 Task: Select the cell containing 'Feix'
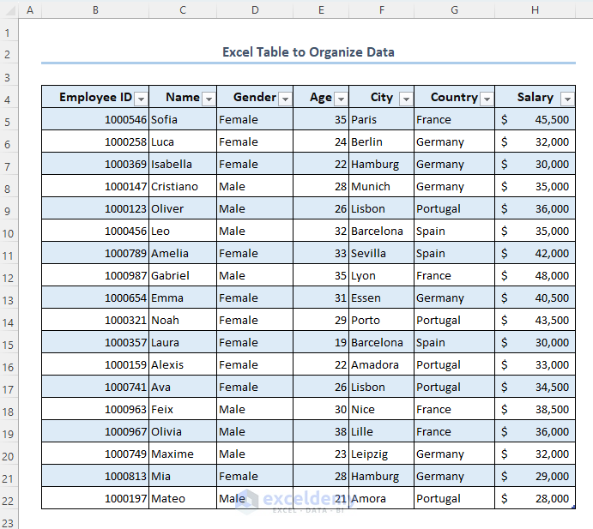point(183,409)
